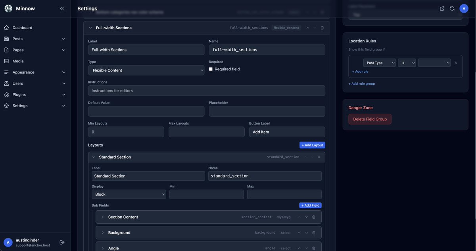Click the Settings gear icon in the sidebar
This screenshot has width=476, height=251.
point(6,106)
